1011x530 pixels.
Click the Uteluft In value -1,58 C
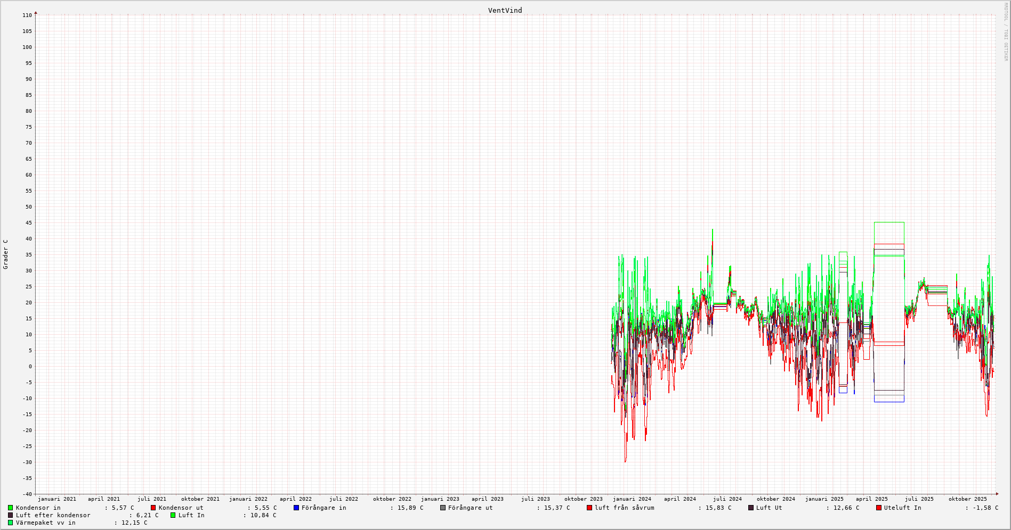[x=983, y=508]
